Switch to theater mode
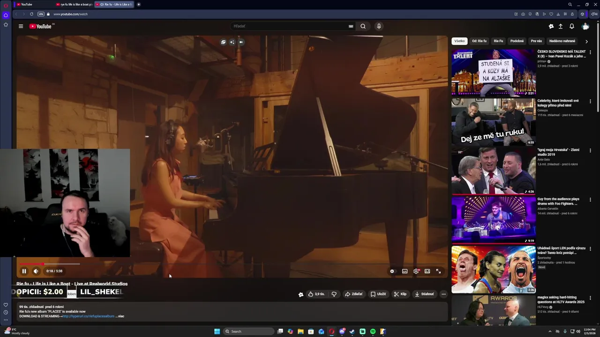Viewport: 600px width, 337px height. [x=427, y=271]
